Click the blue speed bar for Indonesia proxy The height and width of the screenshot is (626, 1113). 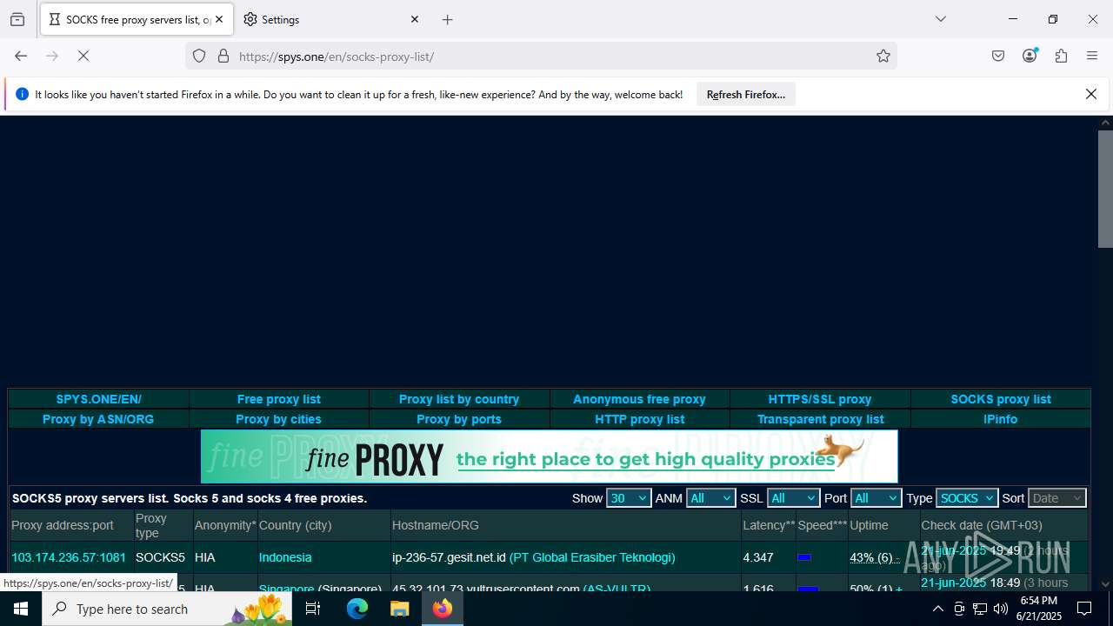tap(804, 557)
